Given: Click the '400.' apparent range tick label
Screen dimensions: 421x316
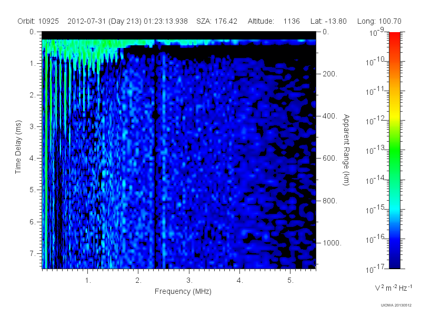Looking at the screenshot, I should pyautogui.click(x=330, y=116).
